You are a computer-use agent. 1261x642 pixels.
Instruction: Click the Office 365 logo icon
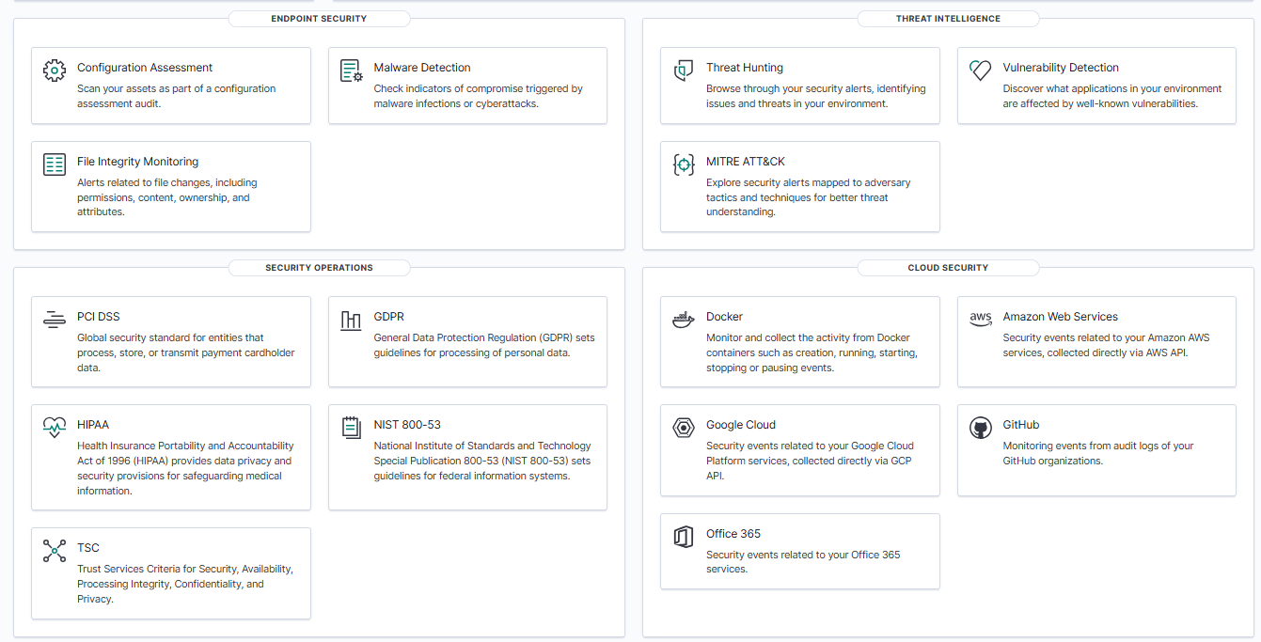[684, 537]
